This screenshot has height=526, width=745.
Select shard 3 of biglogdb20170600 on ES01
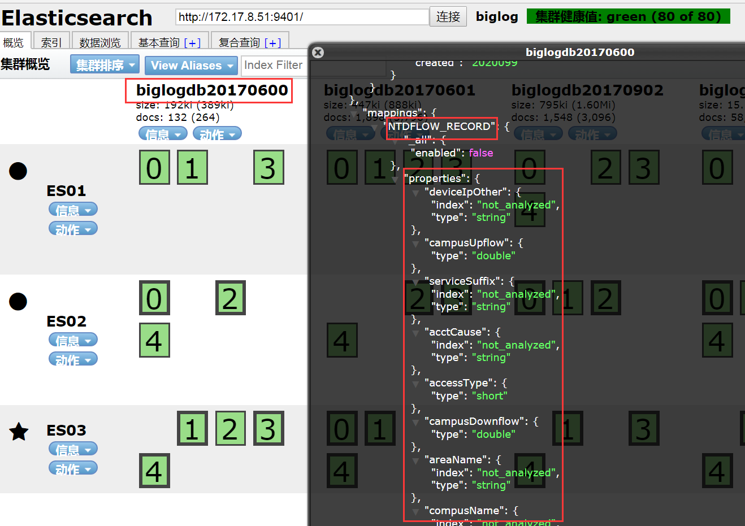[268, 167]
